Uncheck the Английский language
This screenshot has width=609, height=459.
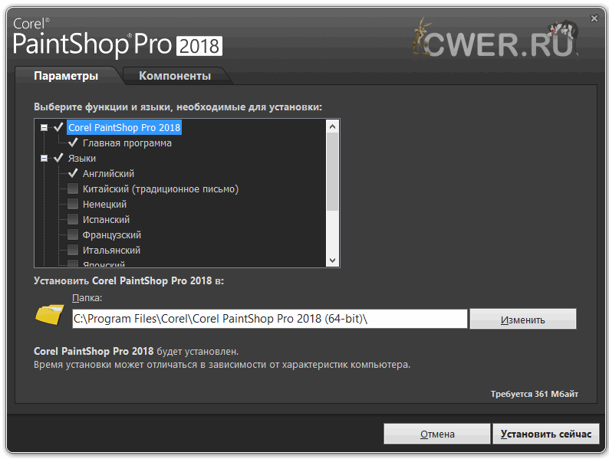pyautogui.click(x=73, y=173)
